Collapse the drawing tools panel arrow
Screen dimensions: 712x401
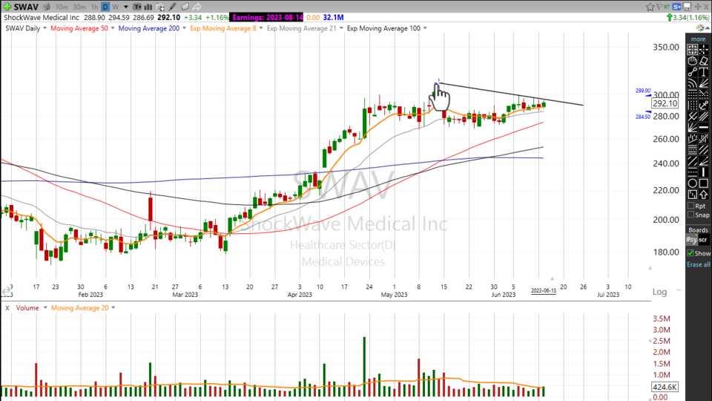708,28
